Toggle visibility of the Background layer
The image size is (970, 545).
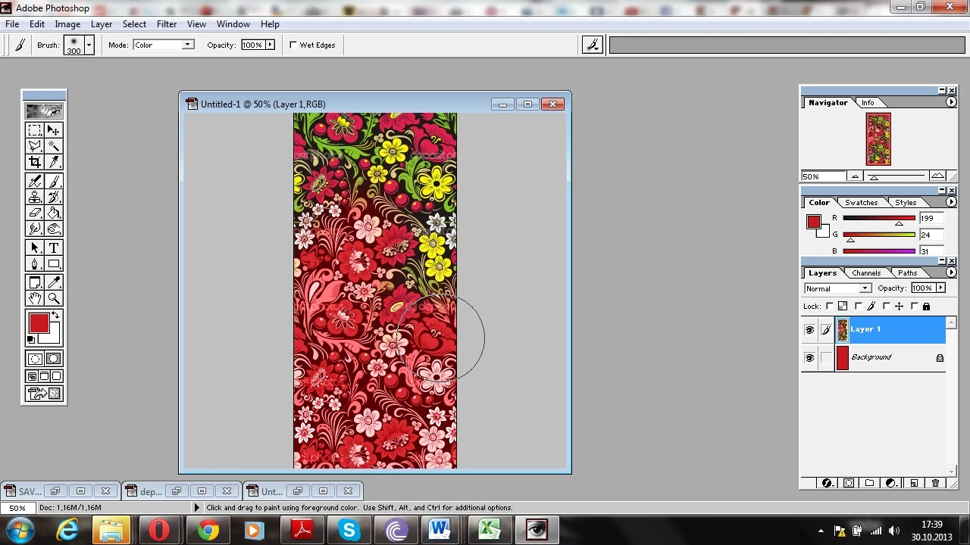coord(809,358)
